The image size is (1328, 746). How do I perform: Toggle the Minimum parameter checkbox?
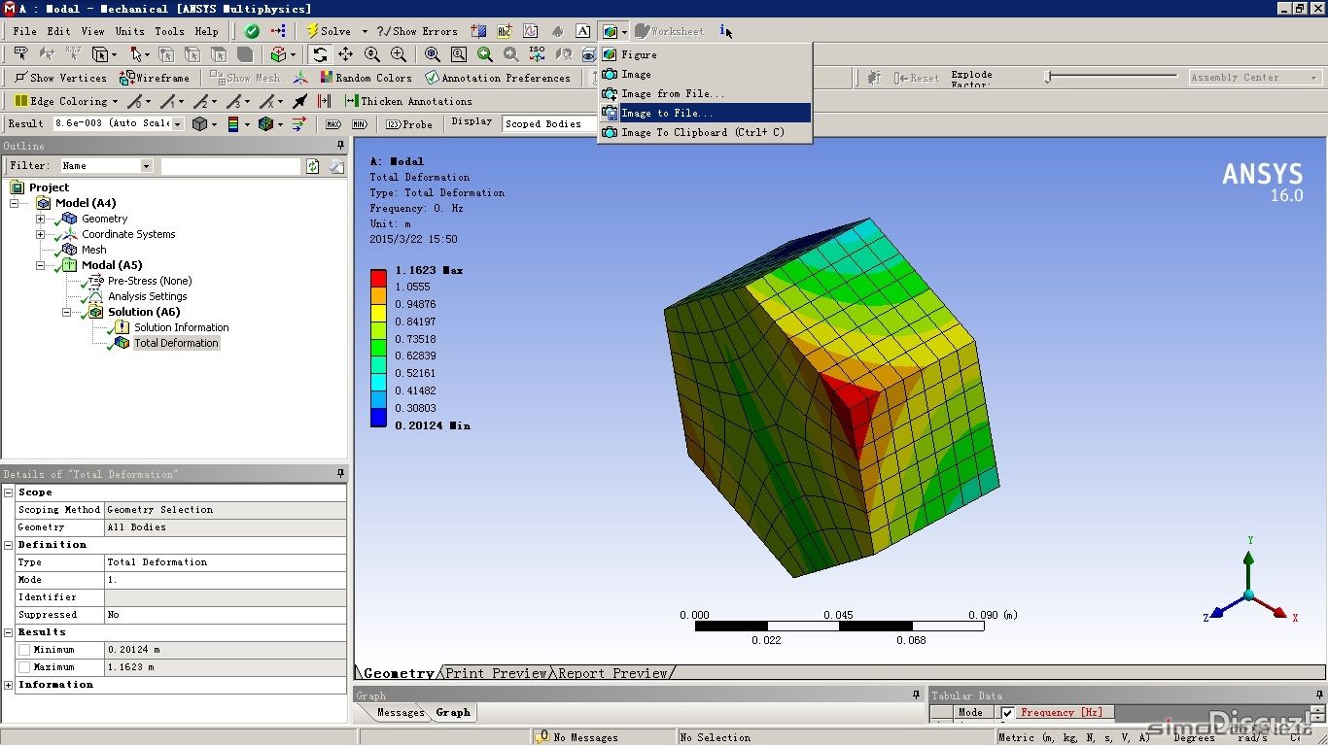click(x=24, y=650)
